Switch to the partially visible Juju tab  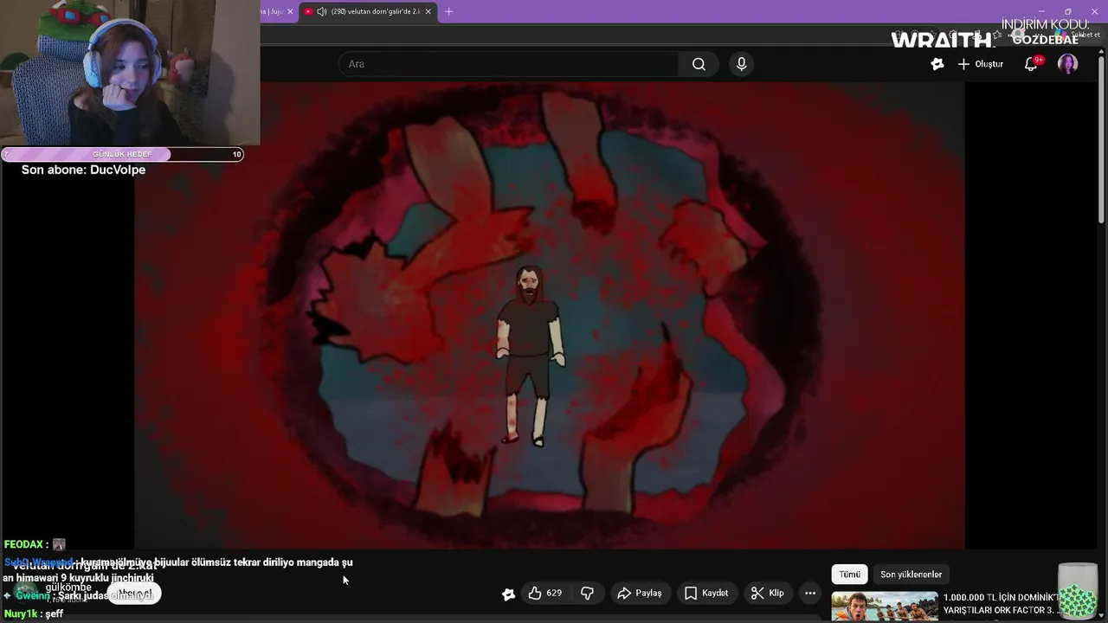pyautogui.click(x=275, y=11)
